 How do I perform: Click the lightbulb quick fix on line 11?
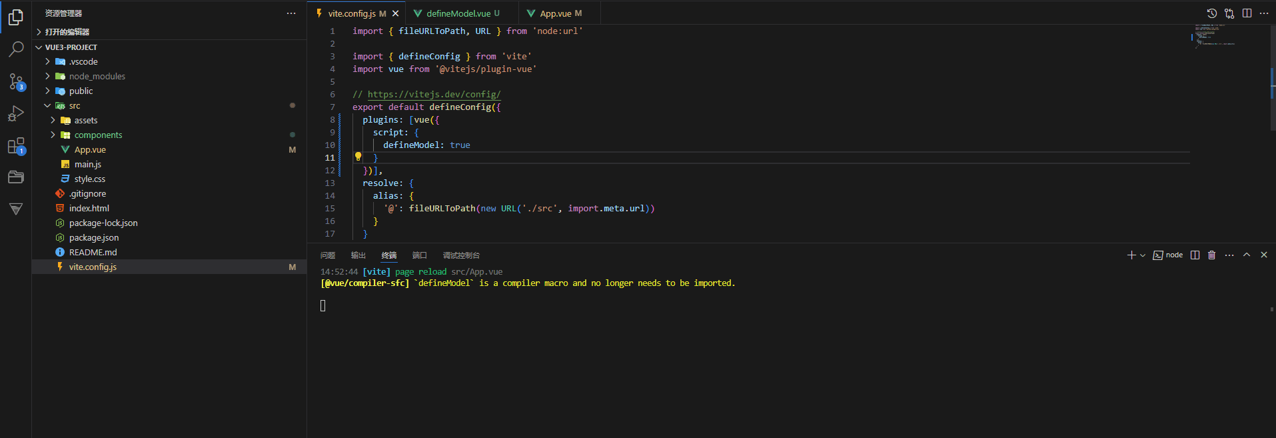(358, 157)
